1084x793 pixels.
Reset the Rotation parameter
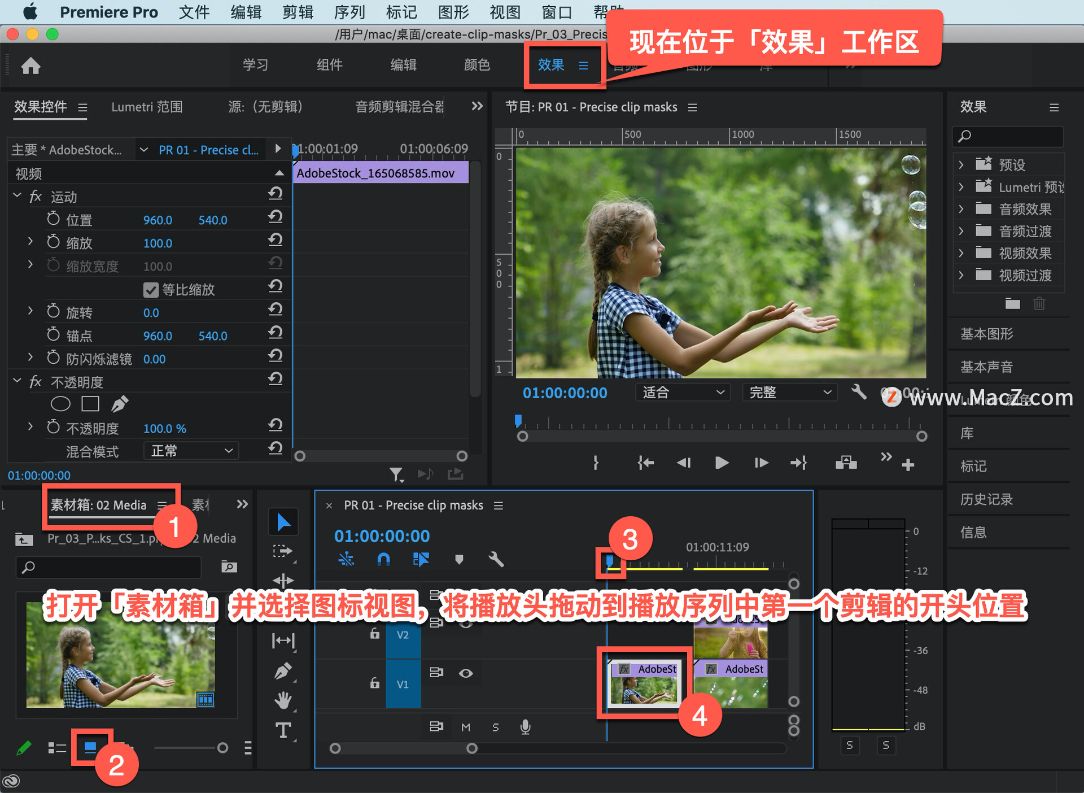point(275,309)
